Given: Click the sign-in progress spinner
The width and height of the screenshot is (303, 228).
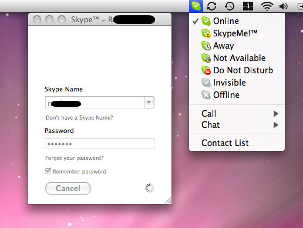Looking at the screenshot, I should (x=150, y=188).
